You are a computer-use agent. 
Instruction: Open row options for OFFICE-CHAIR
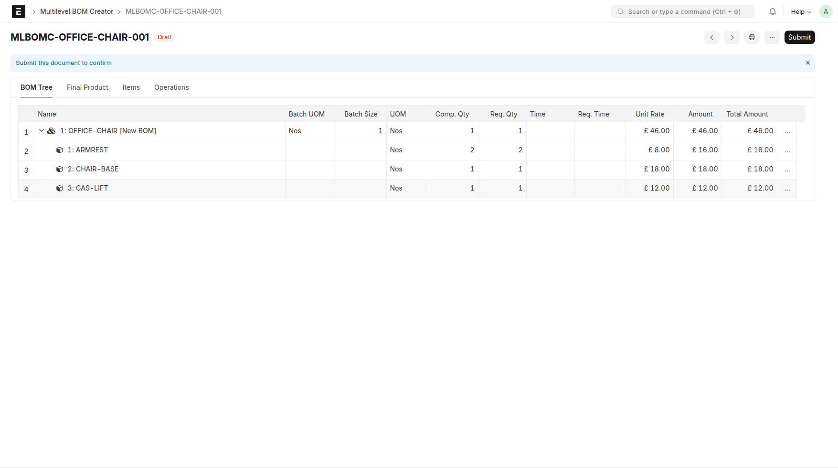[x=787, y=131]
